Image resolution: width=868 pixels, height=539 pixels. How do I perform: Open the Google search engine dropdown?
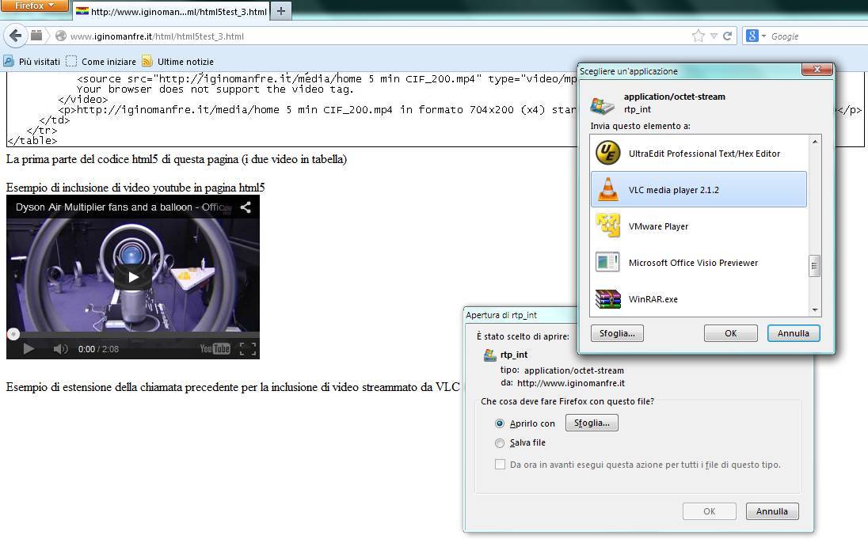pos(756,36)
